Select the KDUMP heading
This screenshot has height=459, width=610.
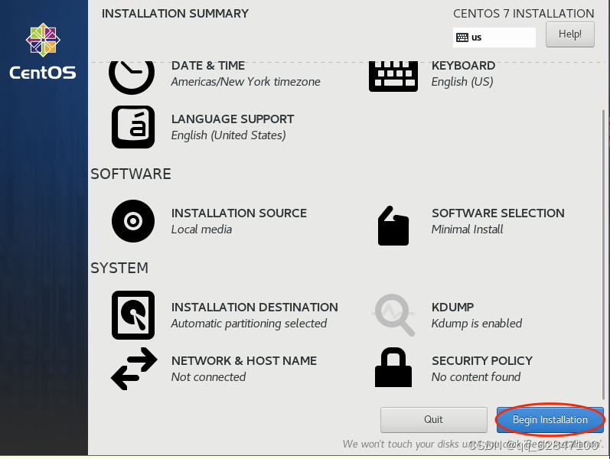[452, 308]
